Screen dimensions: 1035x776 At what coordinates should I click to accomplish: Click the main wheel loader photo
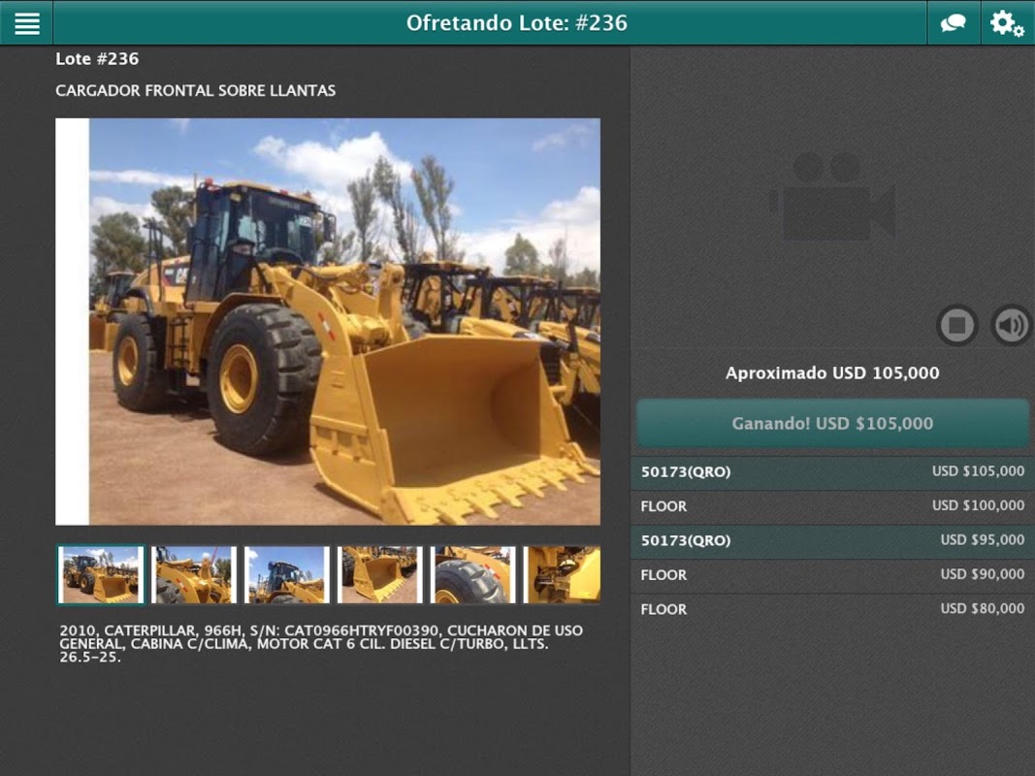328,322
